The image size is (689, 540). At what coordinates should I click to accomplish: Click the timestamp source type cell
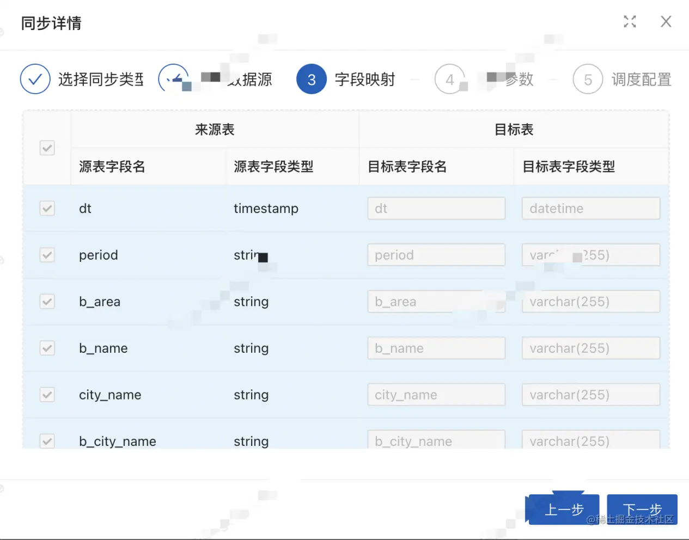coord(266,209)
